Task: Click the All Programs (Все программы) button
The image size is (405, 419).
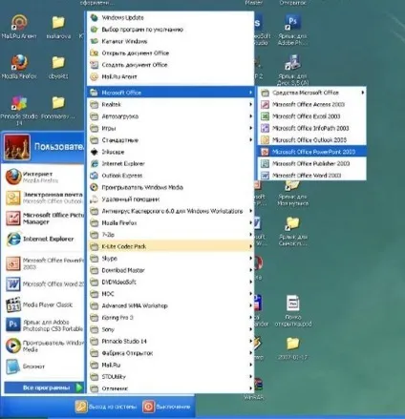Action: tap(44, 388)
